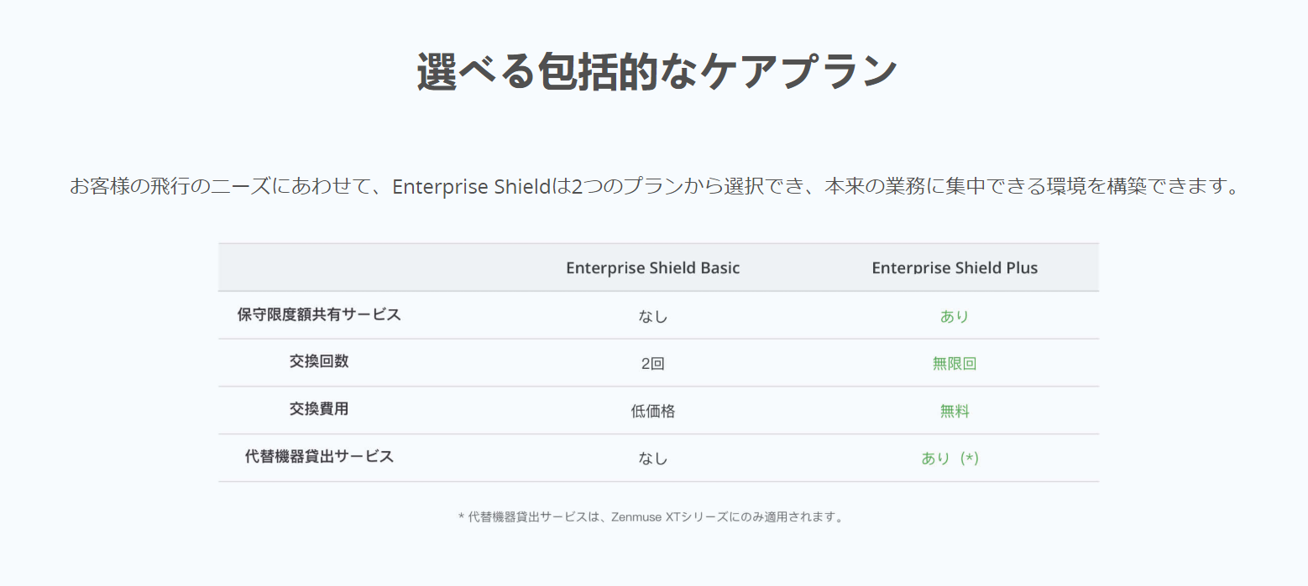Click the green あり in the 保守限度額共有サービス row

click(955, 317)
